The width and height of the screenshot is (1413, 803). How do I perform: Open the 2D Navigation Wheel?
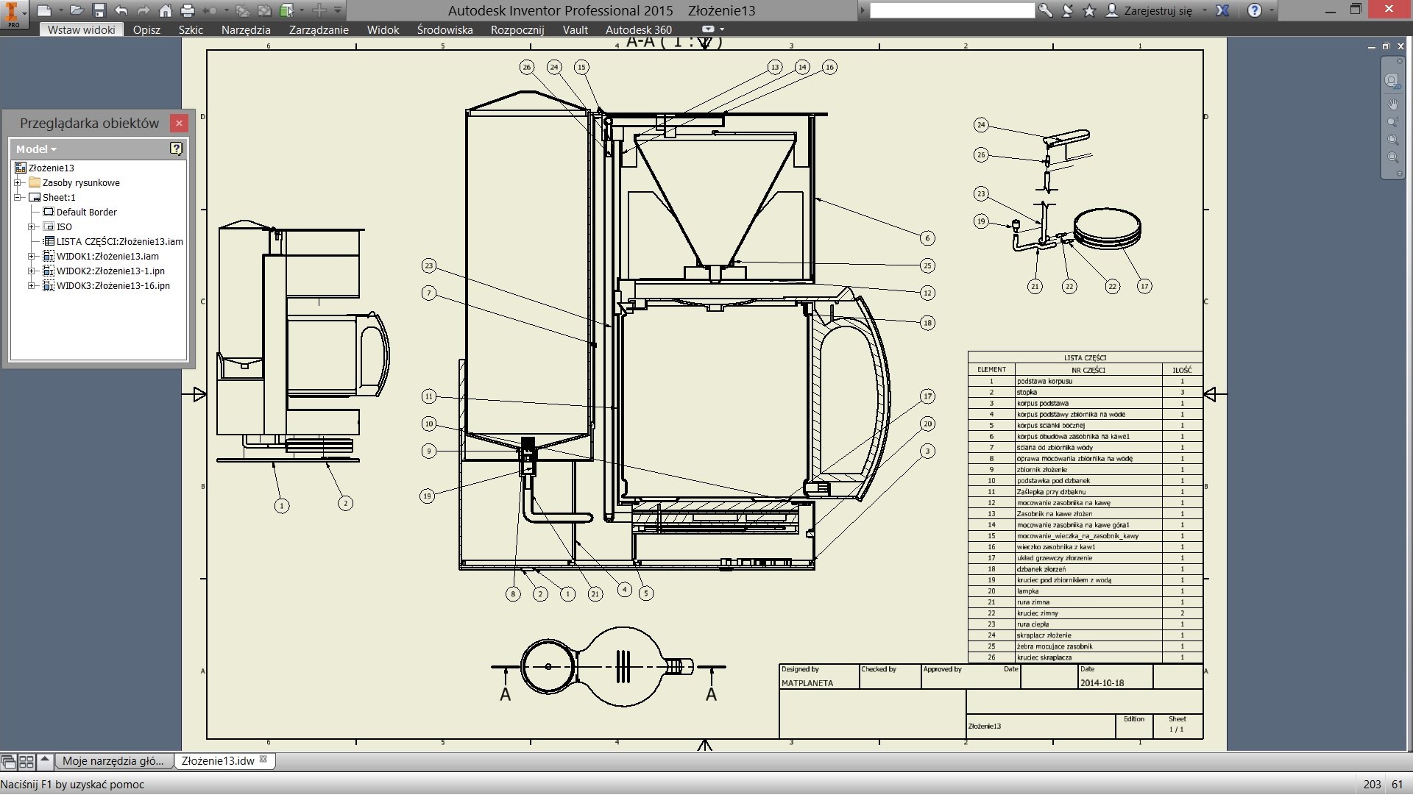pyautogui.click(x=1392, y=81)
